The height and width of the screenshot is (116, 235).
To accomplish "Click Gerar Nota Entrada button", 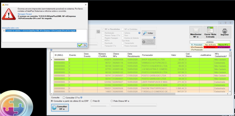I will point(210,32).
